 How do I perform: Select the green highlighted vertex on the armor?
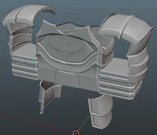point(33,61)
